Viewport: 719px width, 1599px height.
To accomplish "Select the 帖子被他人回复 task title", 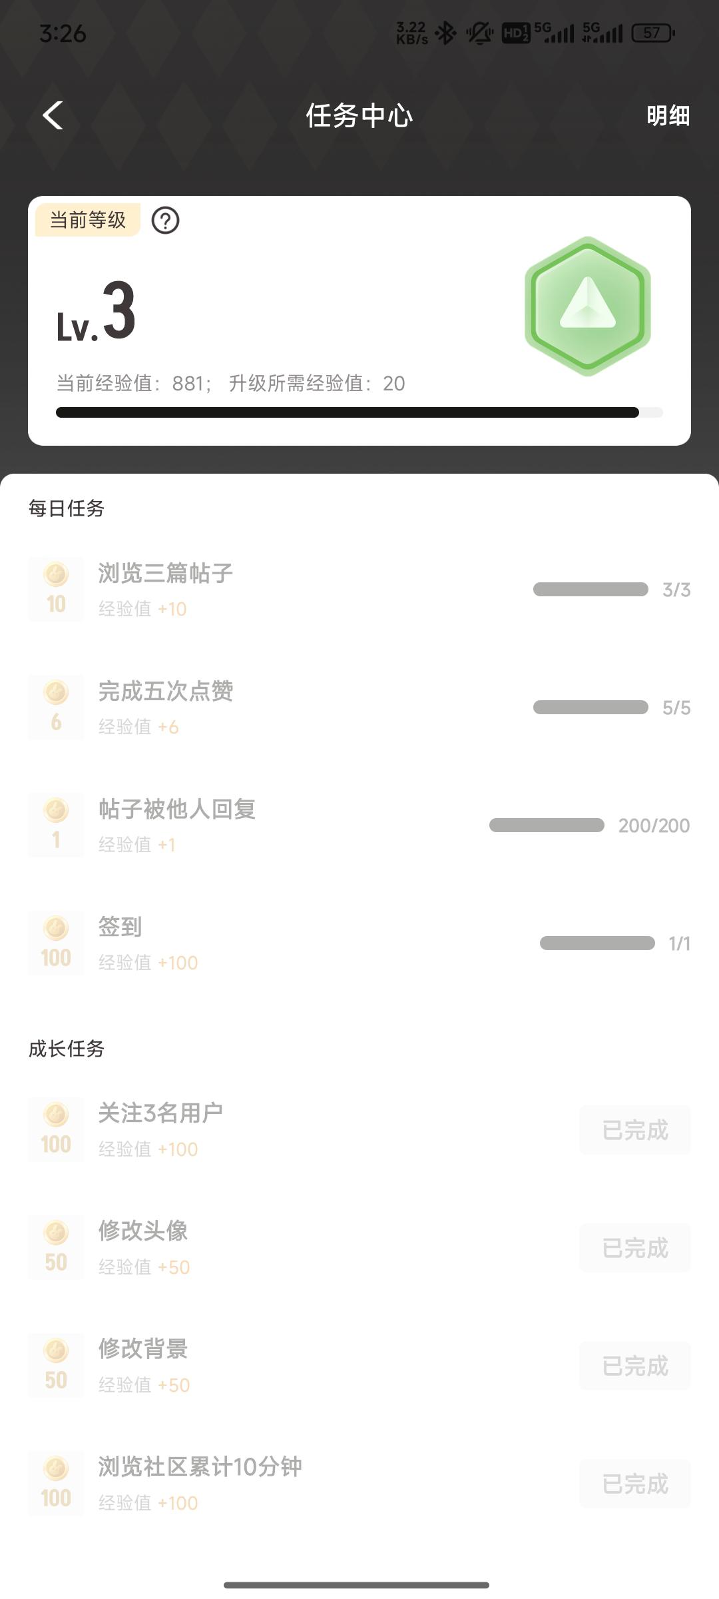I will (177, 809).
